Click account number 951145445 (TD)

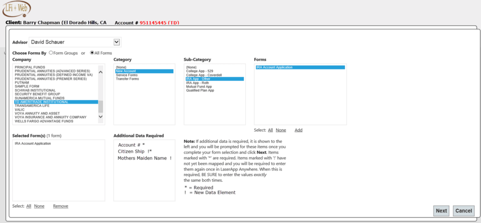160,22
